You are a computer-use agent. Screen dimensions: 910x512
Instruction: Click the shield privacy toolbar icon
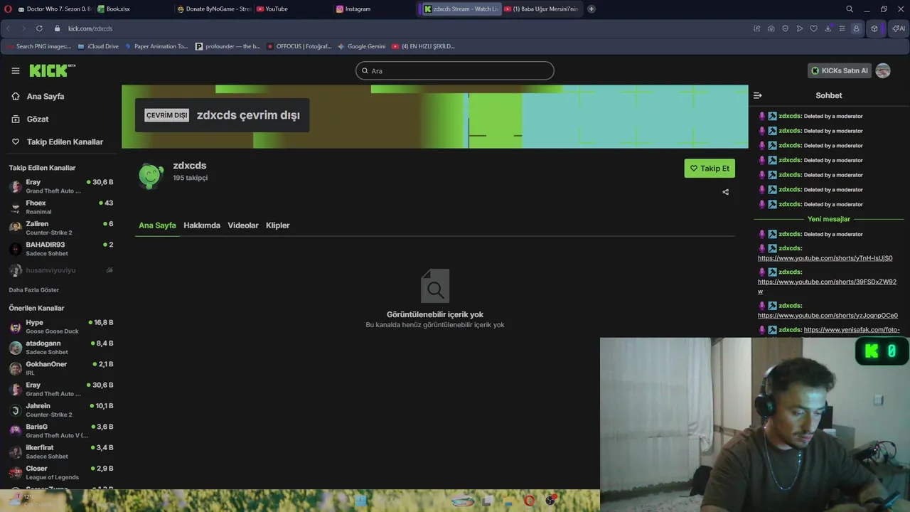coord(786,28)
